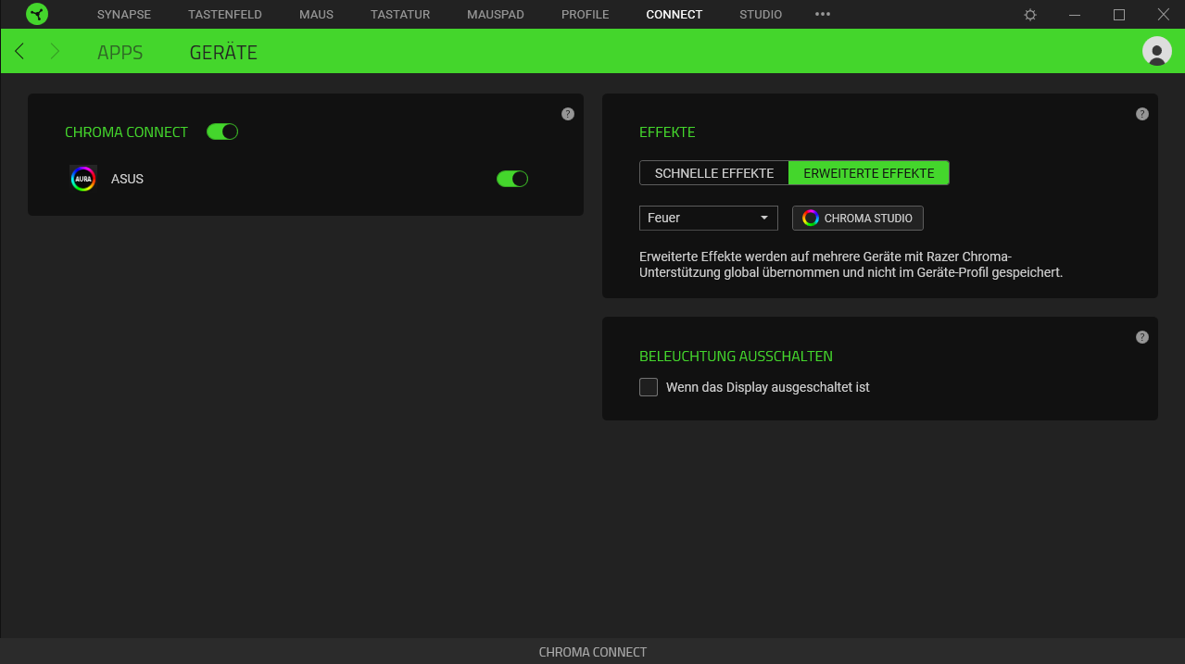Toggle the Chroma Connect switch
The width and height of the screenshot is (1185, 664).
click(x=222, y=132)
